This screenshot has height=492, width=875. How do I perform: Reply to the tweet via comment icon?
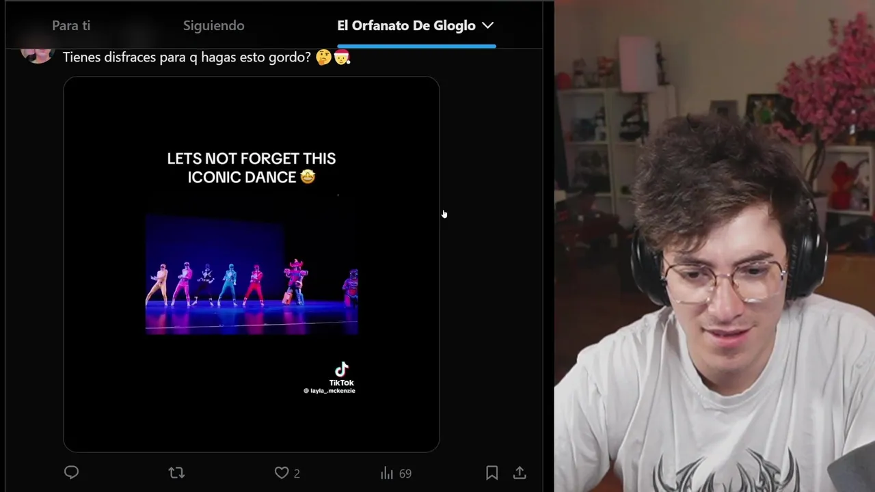pyautogui.click(x=71, y=472)
